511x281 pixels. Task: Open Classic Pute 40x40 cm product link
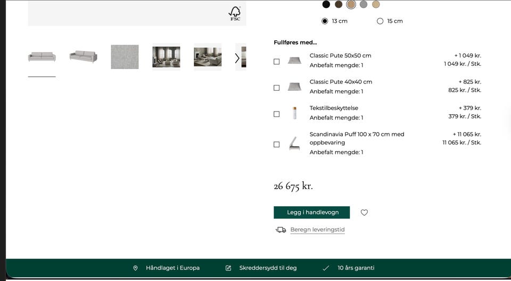341,82
